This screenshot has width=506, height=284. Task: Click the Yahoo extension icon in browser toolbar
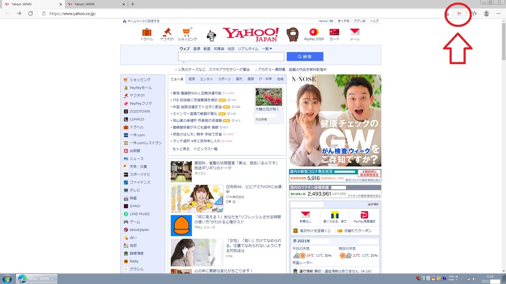[x=459, y=14]
